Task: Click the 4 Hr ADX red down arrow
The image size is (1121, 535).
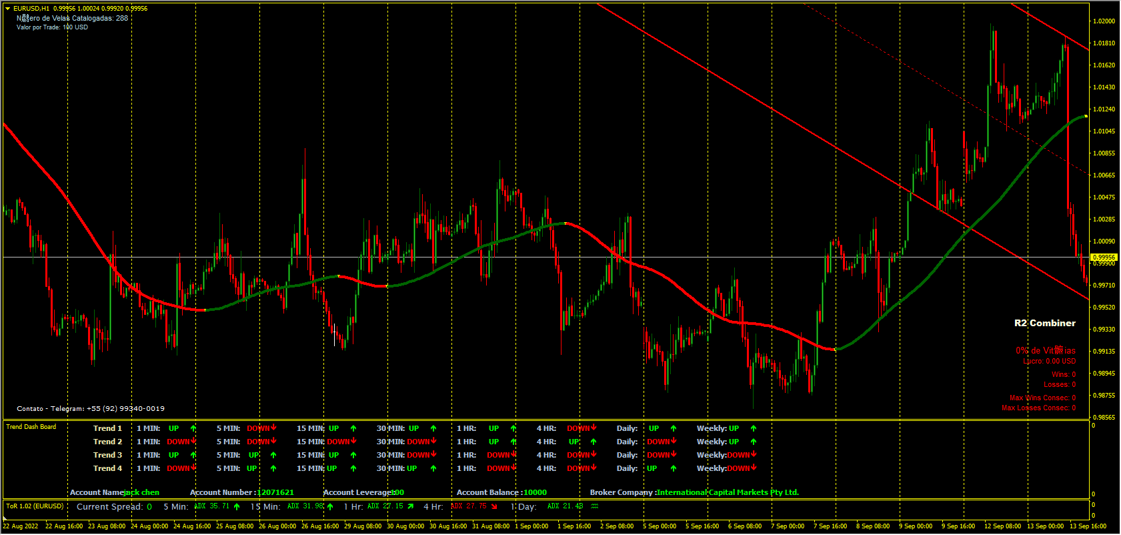Action: point(494,506)
